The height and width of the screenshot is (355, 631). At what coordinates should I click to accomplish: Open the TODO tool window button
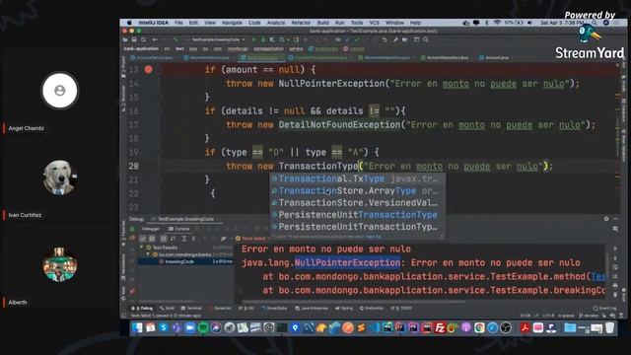[401, 309]
